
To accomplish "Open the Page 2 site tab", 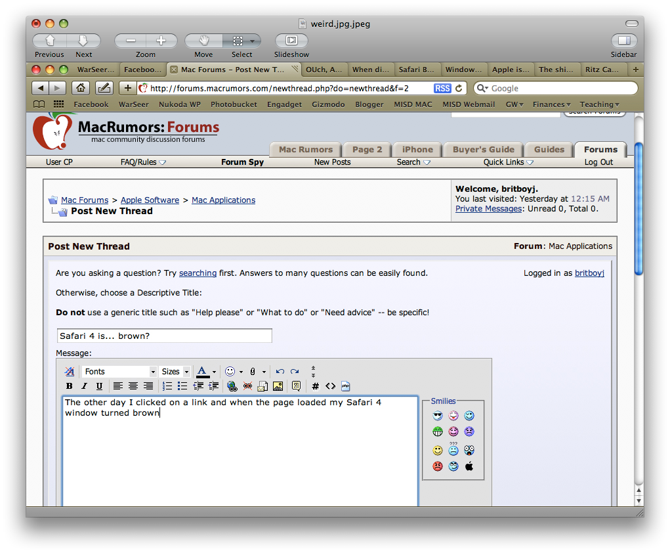I will pyautogui.click(x=367, y=150).
